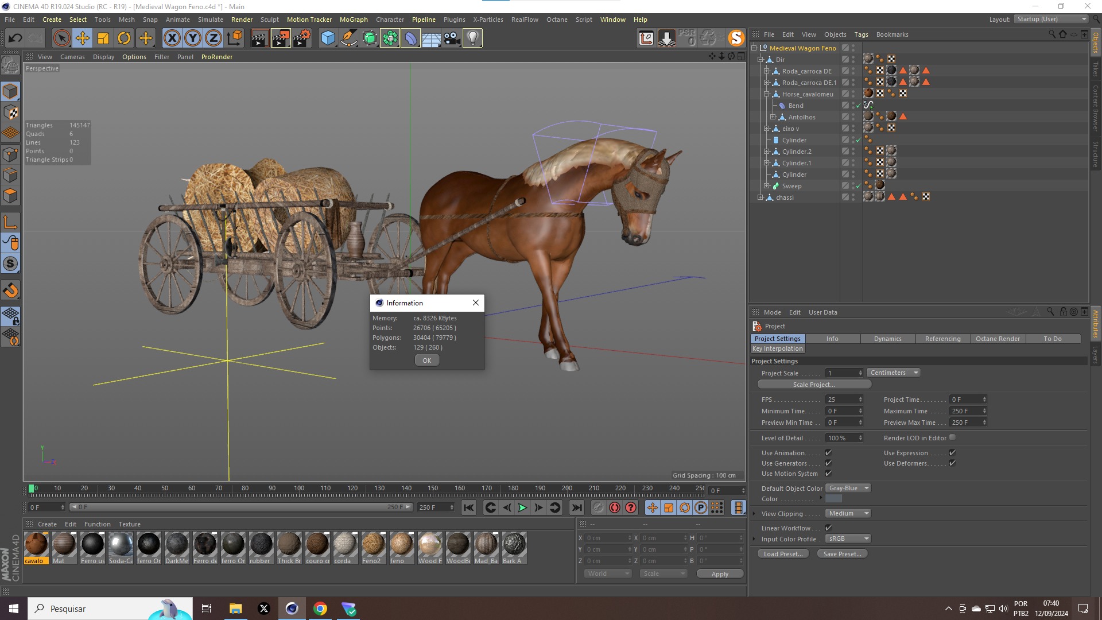Expand the Antolhos tree node
This screenshot has height=620, width=1102.
[773, 117]
